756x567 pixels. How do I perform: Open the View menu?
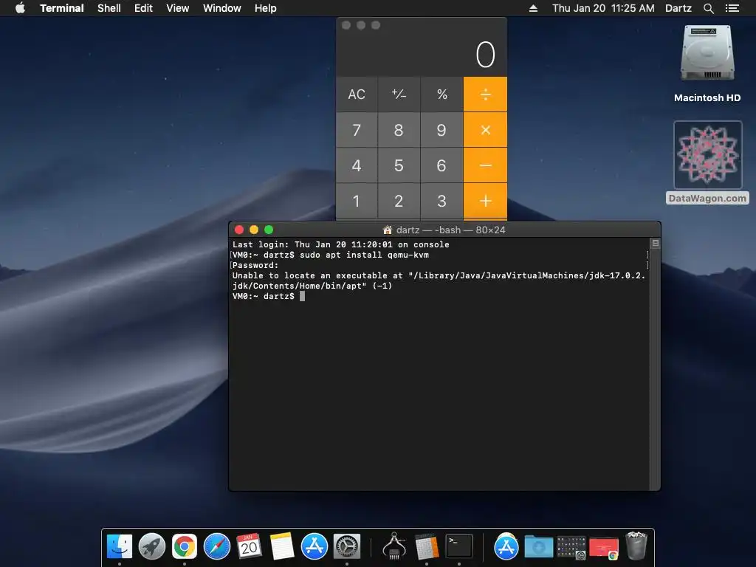pyautogui.click(x=177, y=8)
